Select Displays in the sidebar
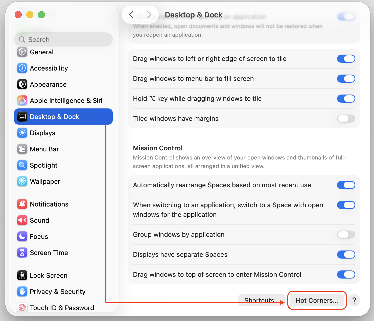This screenshot has width=374, height=321. (63, 133)
